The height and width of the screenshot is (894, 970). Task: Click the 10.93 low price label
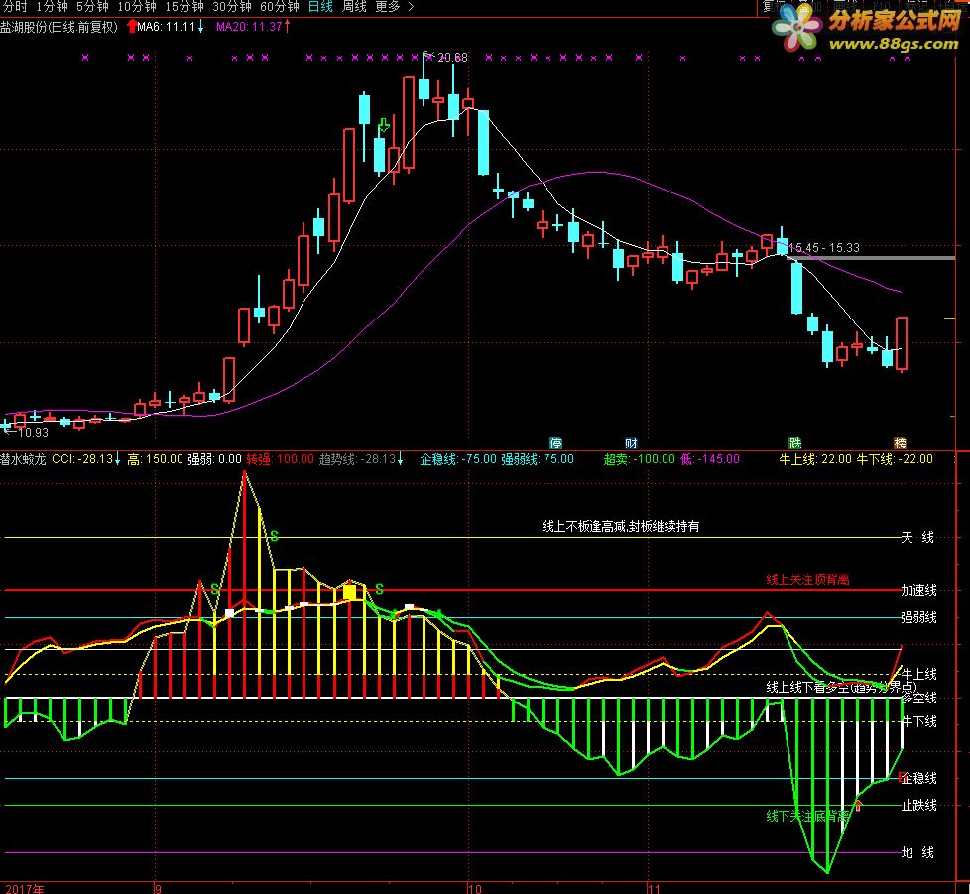pyautogui.click(x=33, y=432)
